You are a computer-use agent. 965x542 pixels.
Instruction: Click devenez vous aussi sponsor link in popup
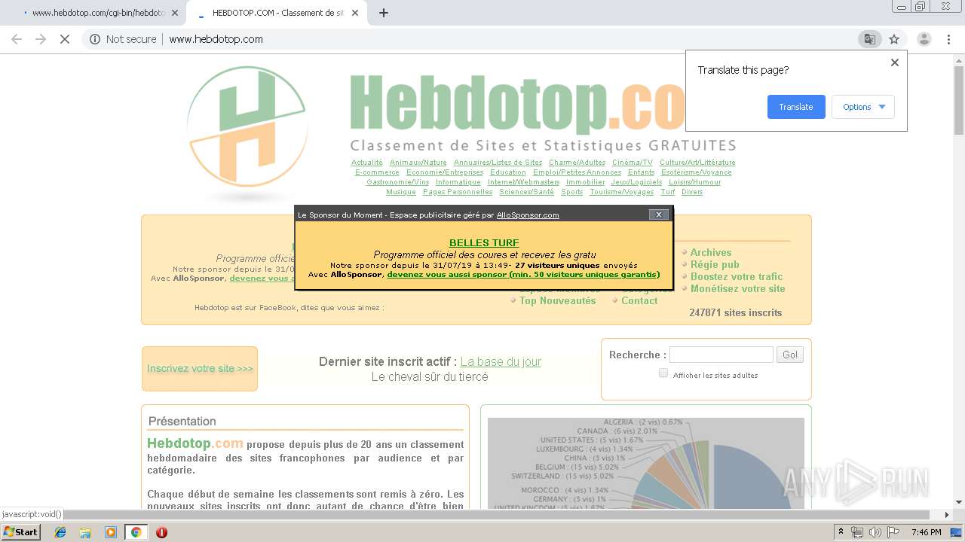[523, 275]
